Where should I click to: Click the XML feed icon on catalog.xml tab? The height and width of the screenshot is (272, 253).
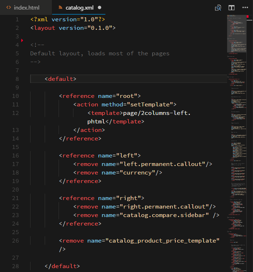[x=60, y=7]
